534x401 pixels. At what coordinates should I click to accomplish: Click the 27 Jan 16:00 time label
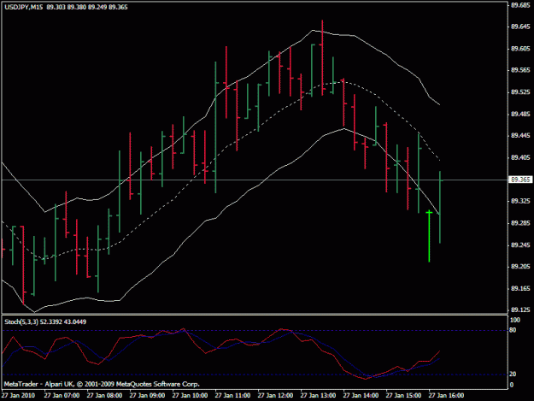pyautogui.click(x=447, y=396)
